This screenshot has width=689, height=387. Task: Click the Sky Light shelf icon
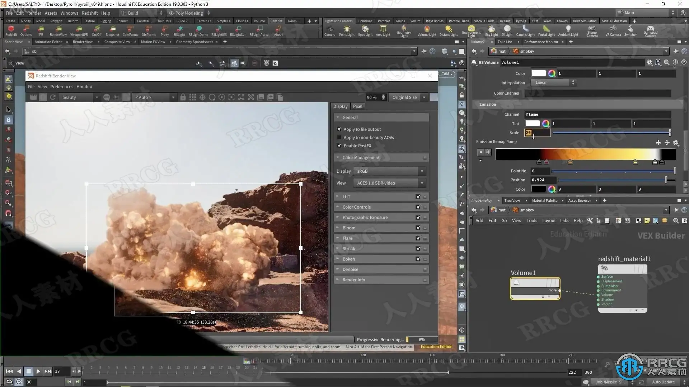491,29
